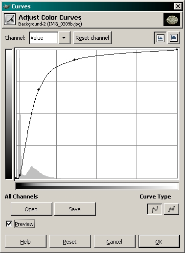Click the GIMP Wilber icon in the title bar

(7, 6)
